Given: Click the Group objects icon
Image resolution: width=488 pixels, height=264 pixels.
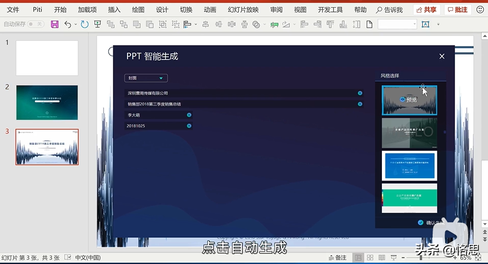Looking at the screenshot, I should point(162,24).
